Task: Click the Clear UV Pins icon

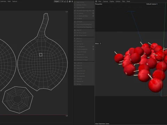Action: point(75,8)
